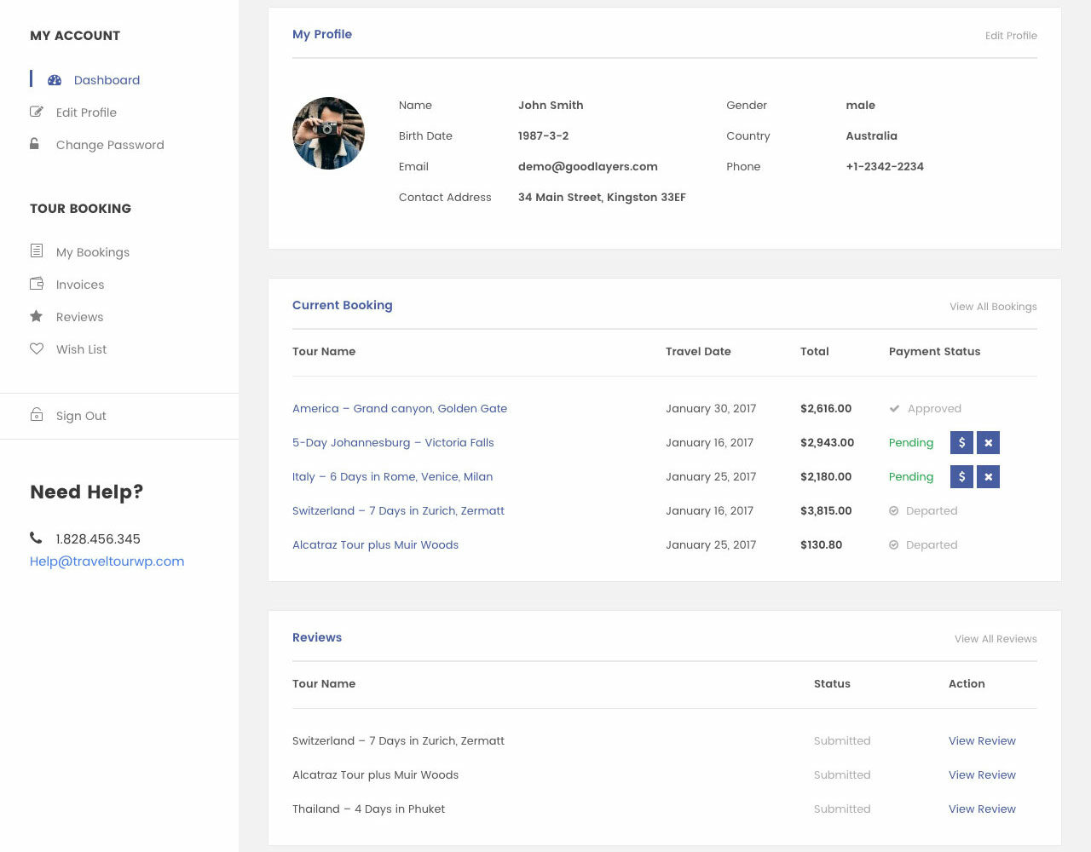Click the Wish List heart icon
Screen dimensions: 1091x852
[x=37, y=348]
